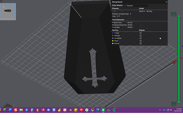Open Excel from the taskbar
The height and width of the screenshot is (118, 183).
pyautogui.click(x=5, y=110)
